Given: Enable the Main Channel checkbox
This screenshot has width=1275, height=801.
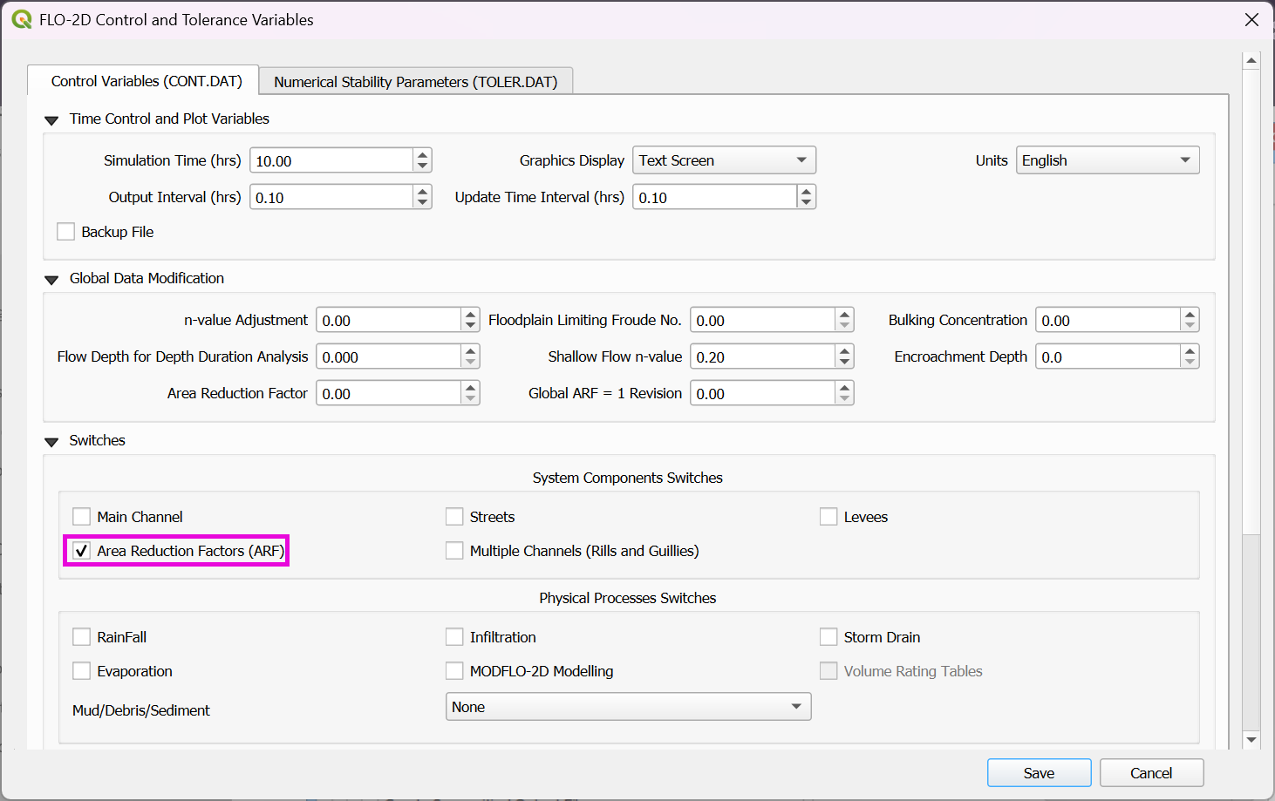Looking at the screenshot, I should coord(82,517).
